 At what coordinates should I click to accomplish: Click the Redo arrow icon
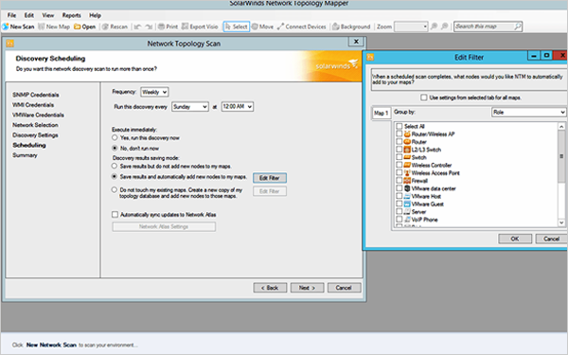149,27
